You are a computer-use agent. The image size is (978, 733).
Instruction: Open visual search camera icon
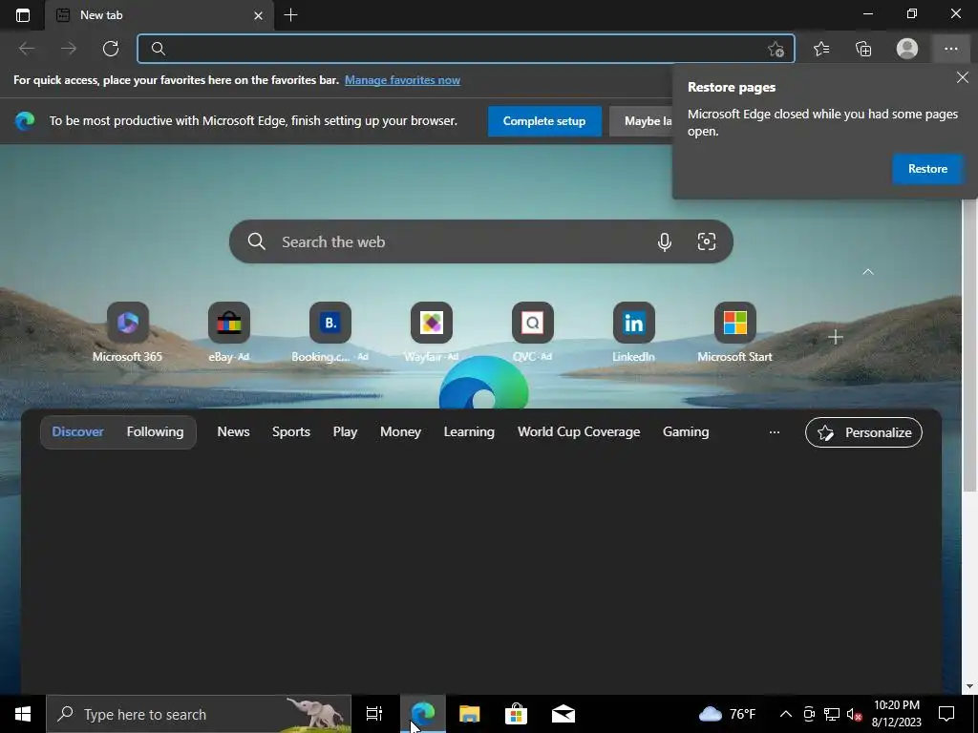coord(706,241)
